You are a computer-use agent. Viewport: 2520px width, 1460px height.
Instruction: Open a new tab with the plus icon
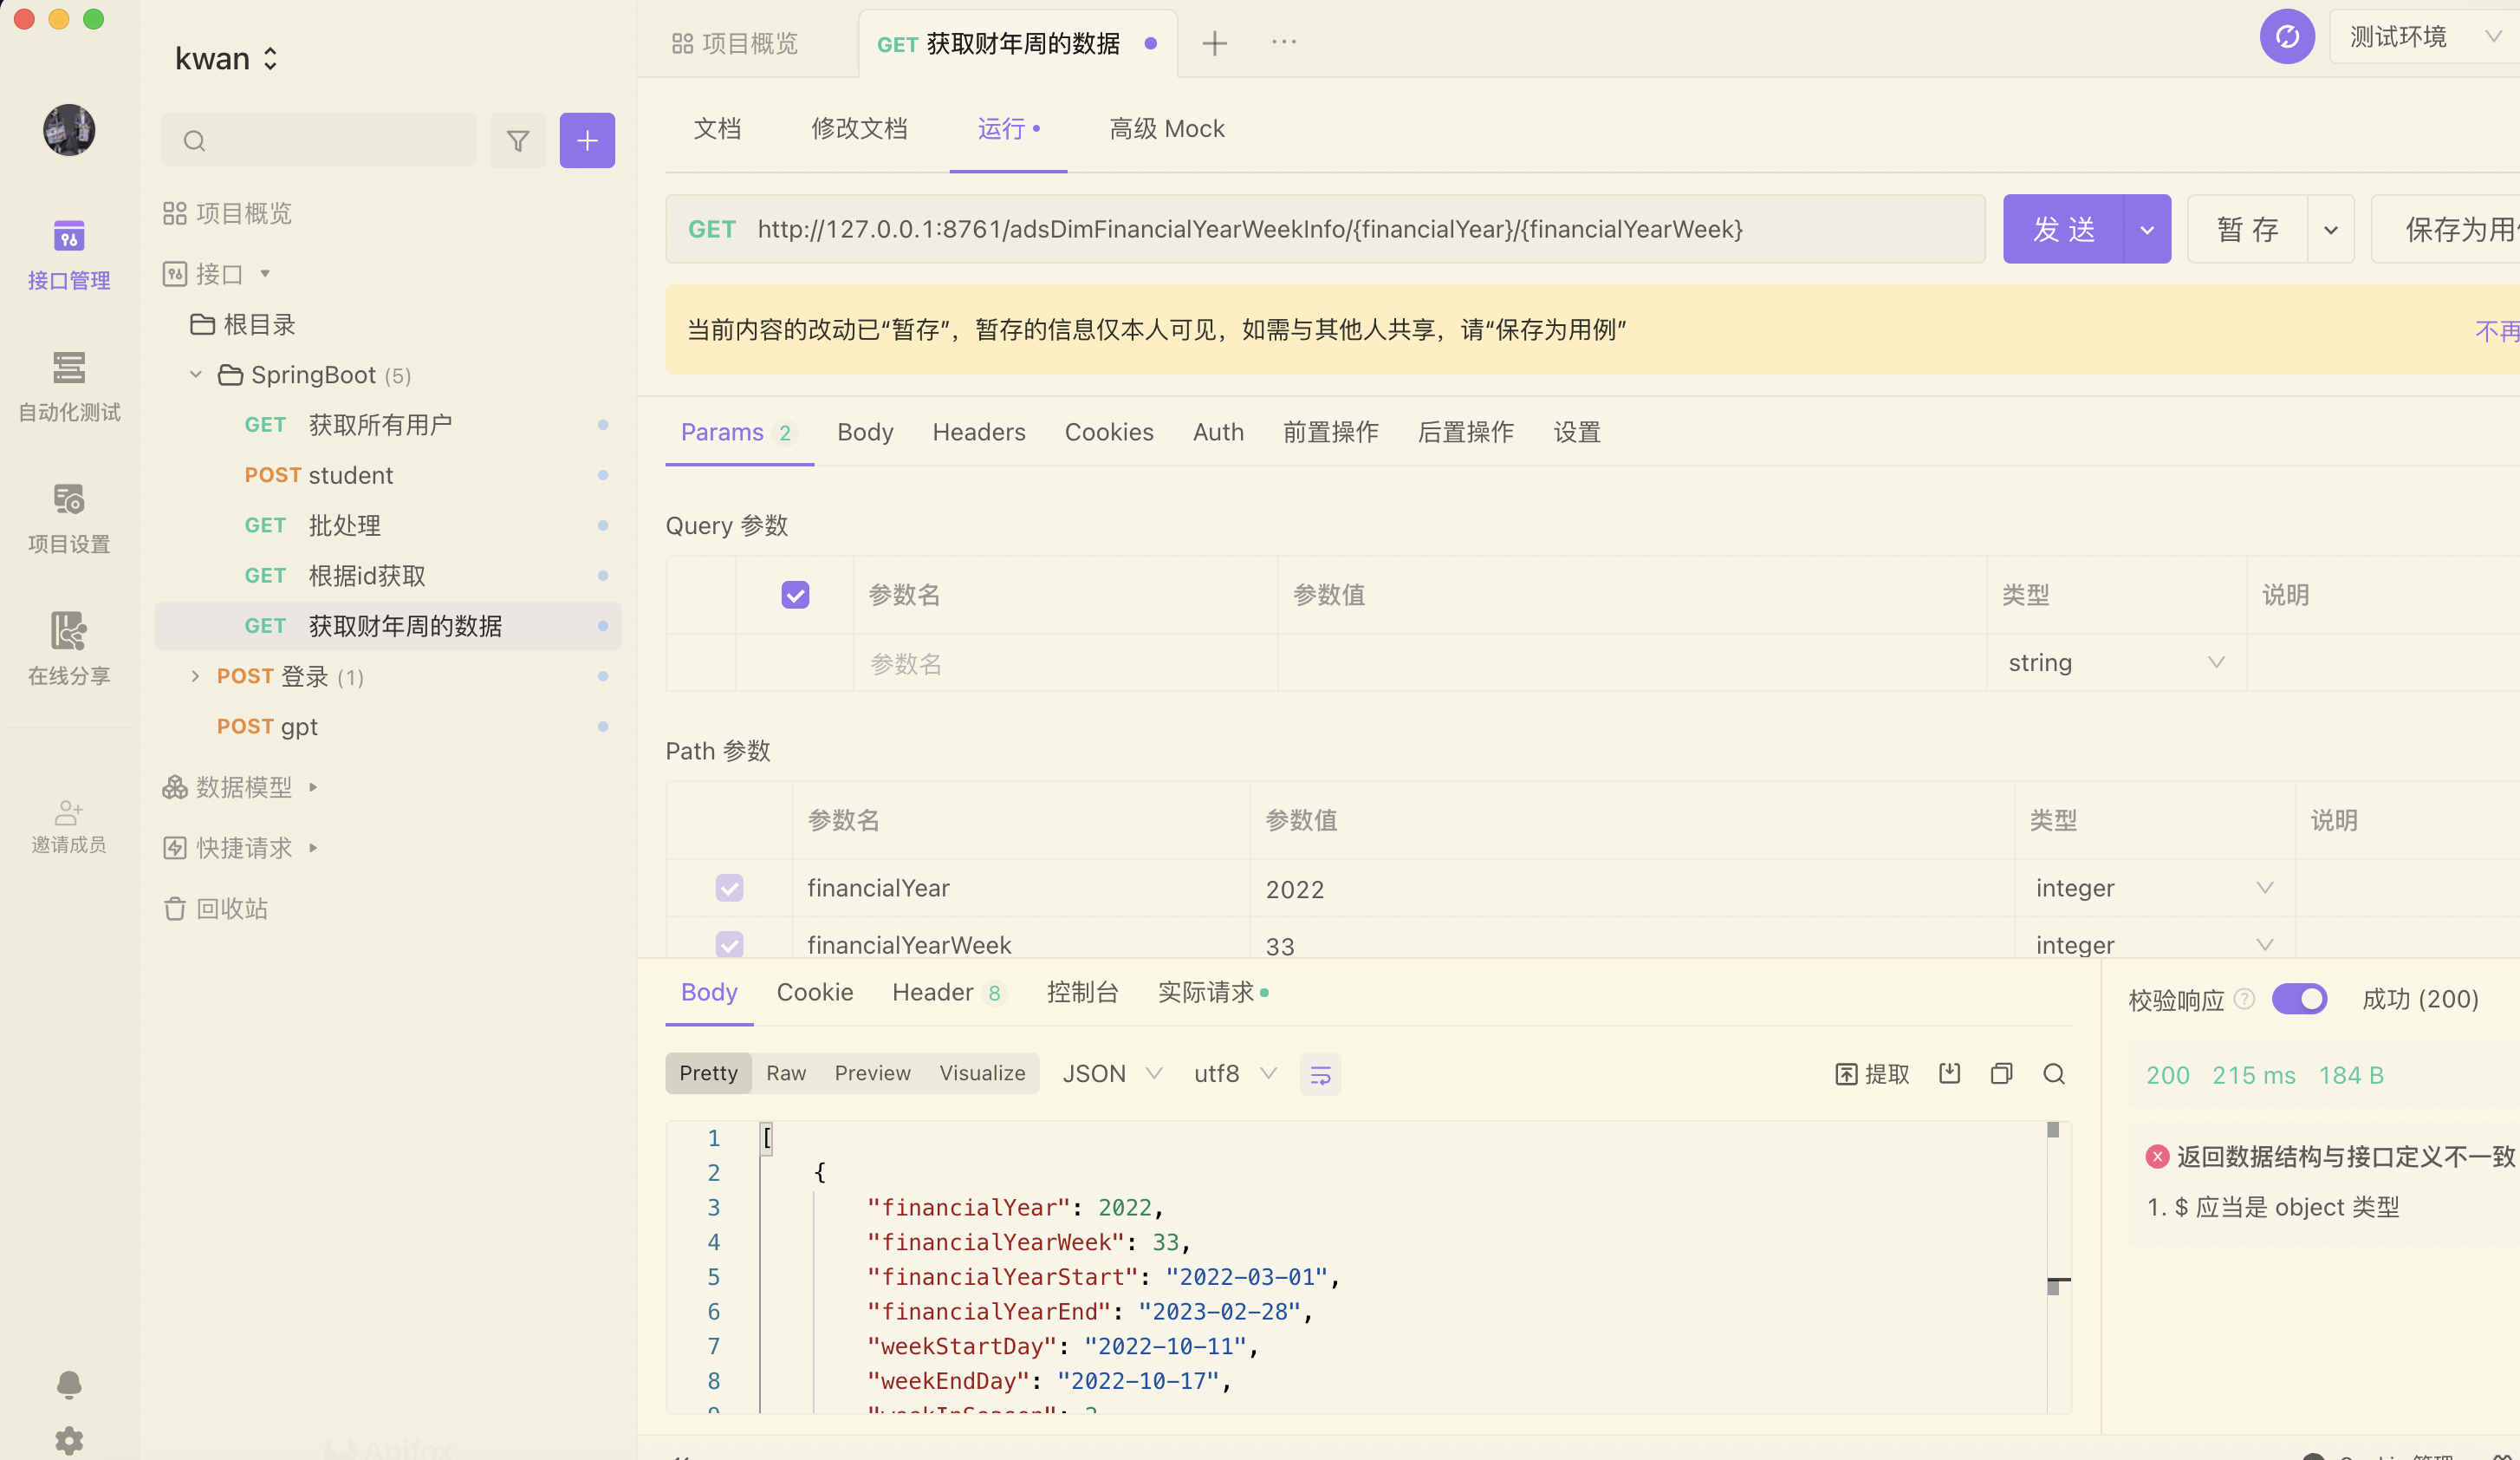point(1214,43)
